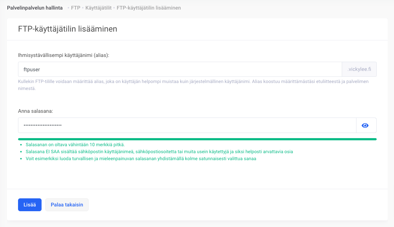The height and width of the screenshot is (227, 394).
Task: Click the alias field containing ftpuser
Action: tap(180, 69)
